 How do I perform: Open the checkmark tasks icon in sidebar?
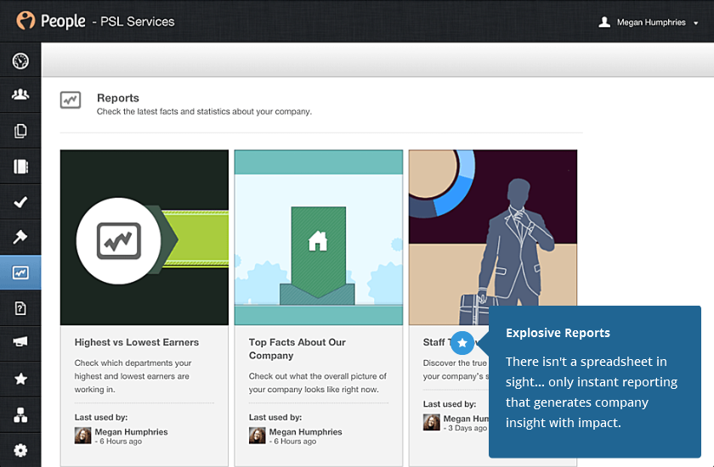(20, 202)
